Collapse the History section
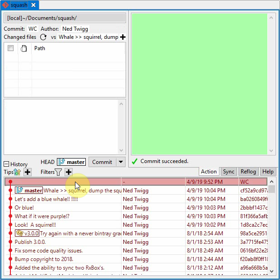Viewport: 280px width, 280px height. 6,164
